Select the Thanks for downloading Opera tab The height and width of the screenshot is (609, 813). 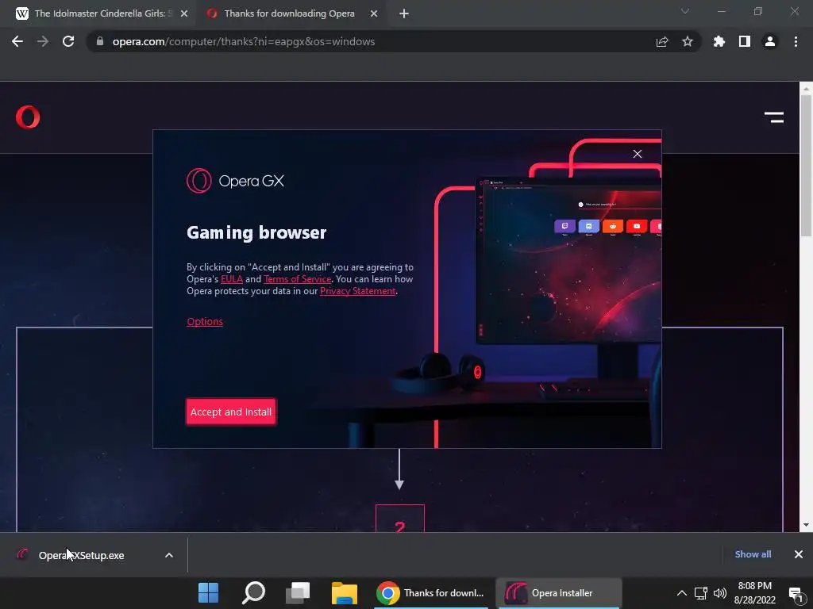(x=289, y=13)
